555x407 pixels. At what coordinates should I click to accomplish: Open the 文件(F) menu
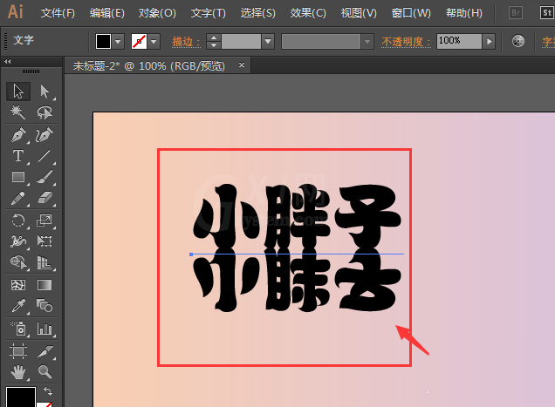click(58, 13)
